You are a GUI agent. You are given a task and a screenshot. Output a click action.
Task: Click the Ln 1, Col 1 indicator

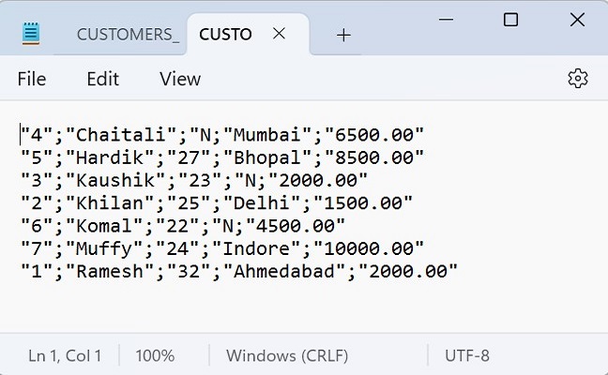tap(65, 355)
